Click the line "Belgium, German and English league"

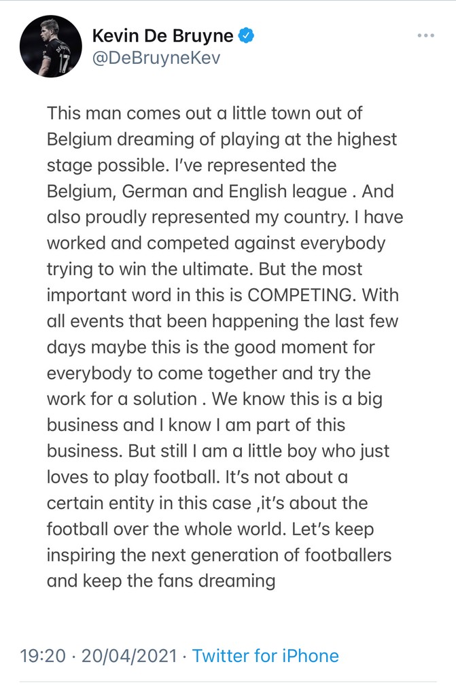coord(196,191)
